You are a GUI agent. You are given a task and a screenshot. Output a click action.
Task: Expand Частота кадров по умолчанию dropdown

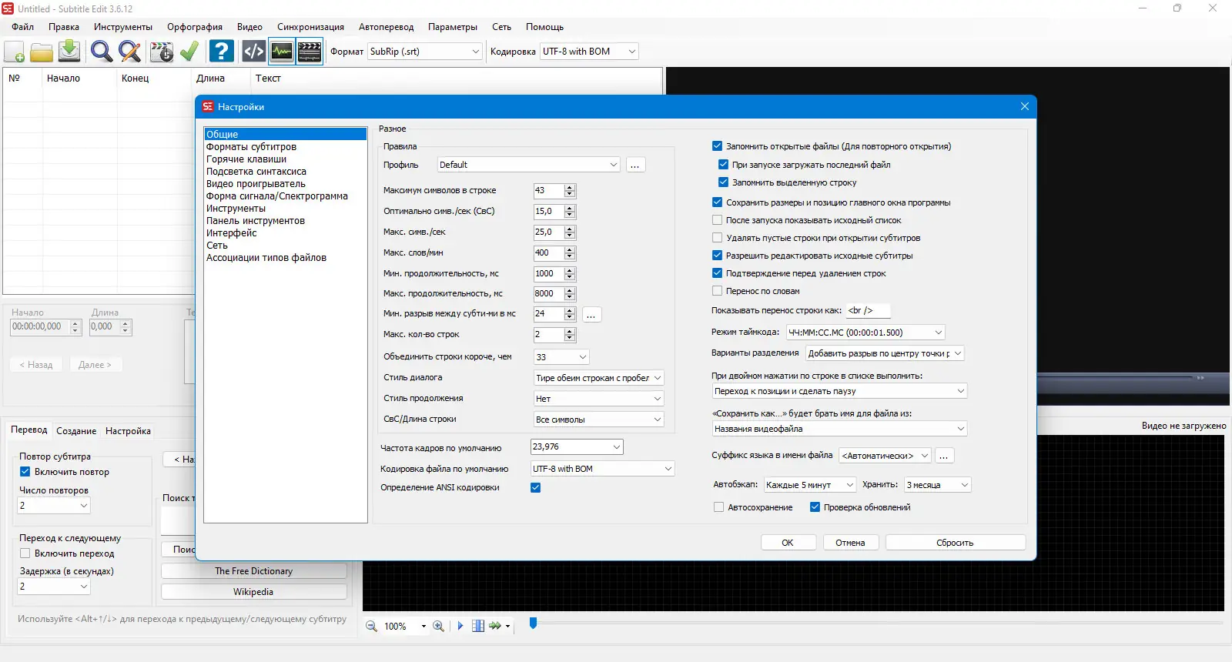(577, 446)
